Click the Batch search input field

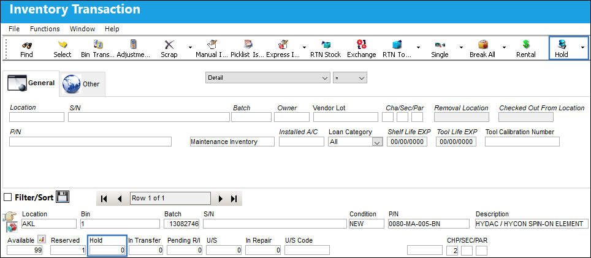click(x=251, y=117)
